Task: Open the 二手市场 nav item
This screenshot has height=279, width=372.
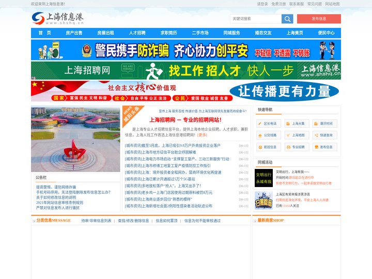Action: (x=200, y=33)
